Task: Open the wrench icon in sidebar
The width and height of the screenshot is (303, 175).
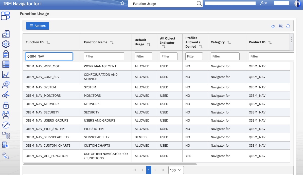Action: click(x=6, y=155)
